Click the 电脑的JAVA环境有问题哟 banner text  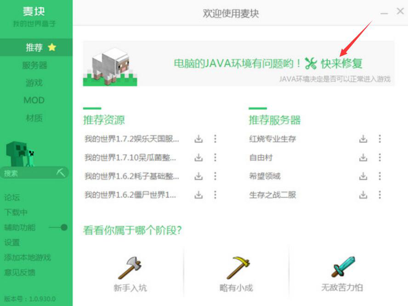(237, 63)
